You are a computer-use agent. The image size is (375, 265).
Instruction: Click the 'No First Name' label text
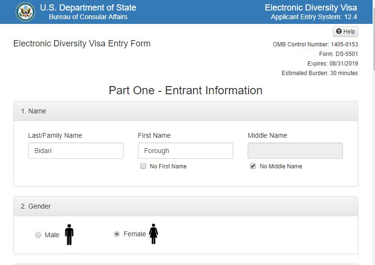[168, 166]
